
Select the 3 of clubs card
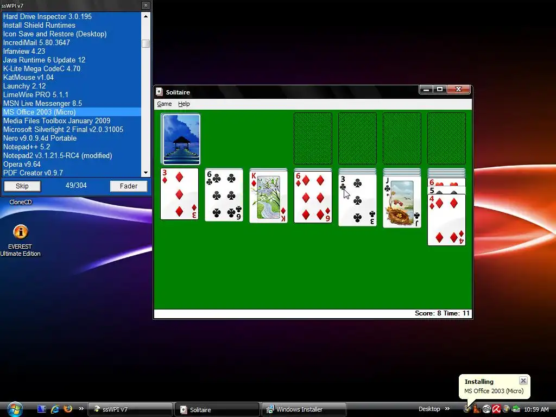coord(357,200)
